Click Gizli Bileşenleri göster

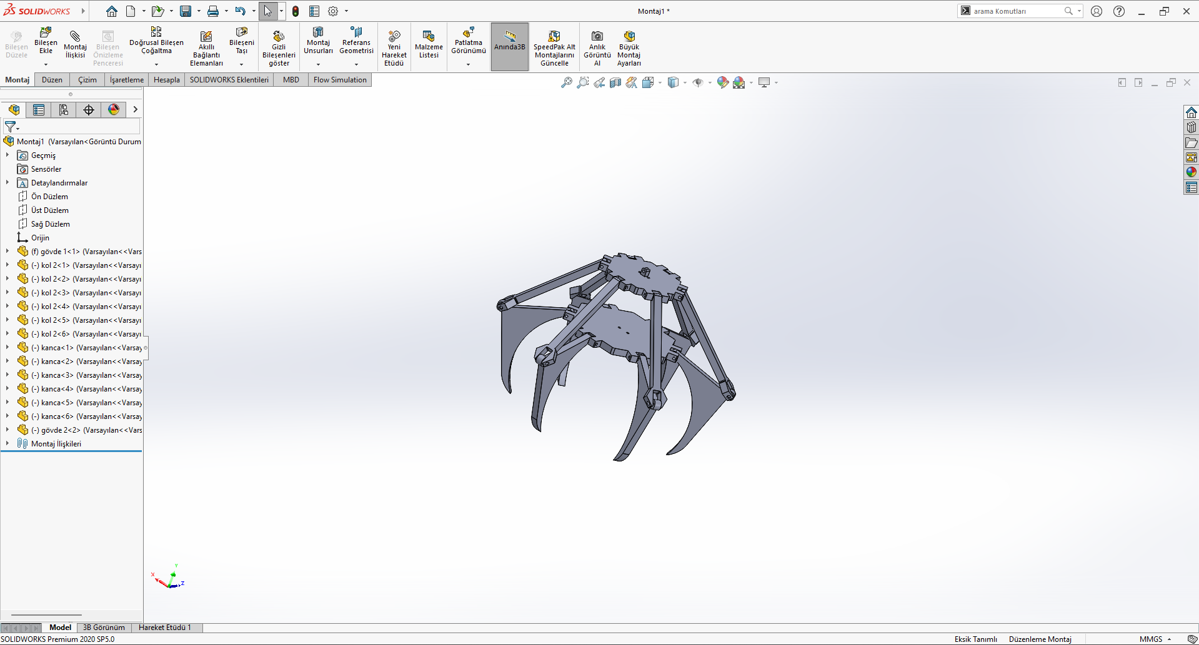279,48
